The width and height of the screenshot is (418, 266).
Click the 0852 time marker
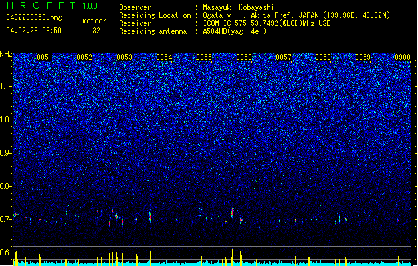coord(84,57)
